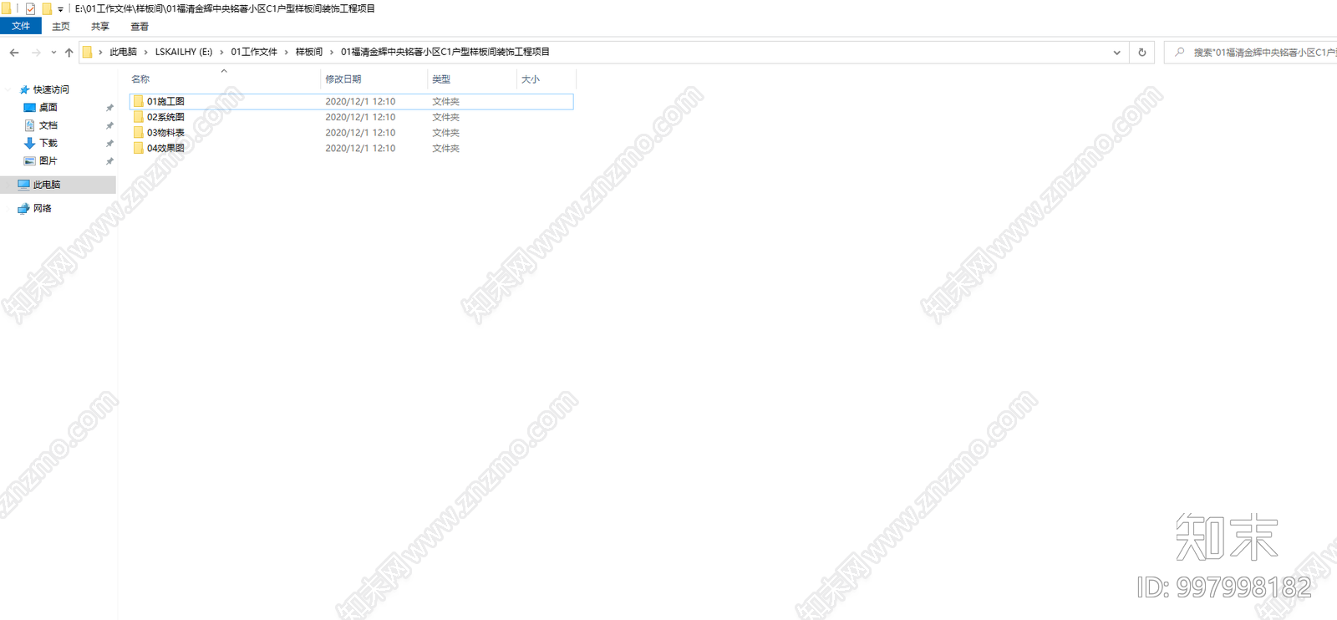1337x620 pixels.
Task: Expand the chevron after 样板间 breadcrumb
Action: [331, 52]
